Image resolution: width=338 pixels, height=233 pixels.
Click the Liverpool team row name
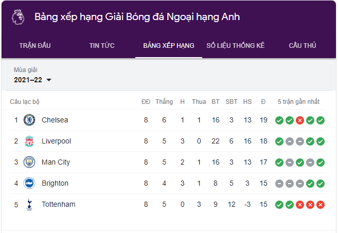[x=56, y=141]
